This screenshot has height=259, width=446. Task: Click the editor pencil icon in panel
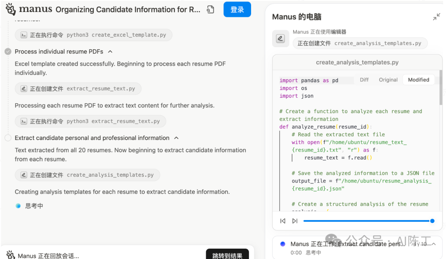(x=280, y=39)
